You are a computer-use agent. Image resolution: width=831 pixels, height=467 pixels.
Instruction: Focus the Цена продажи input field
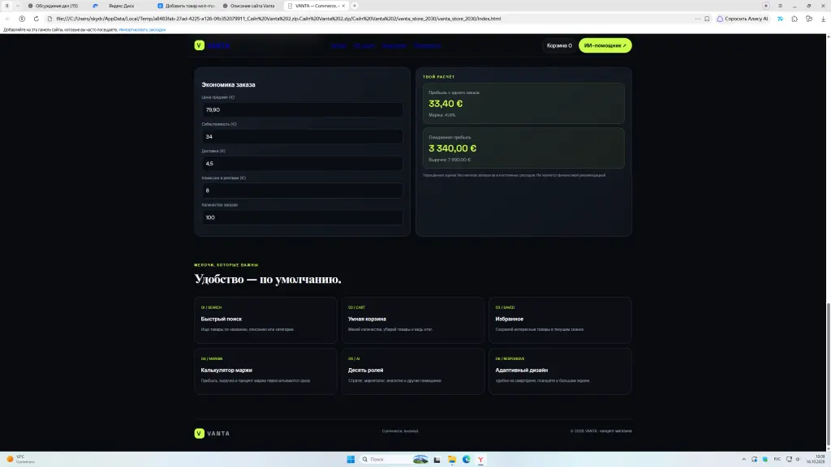302,109
